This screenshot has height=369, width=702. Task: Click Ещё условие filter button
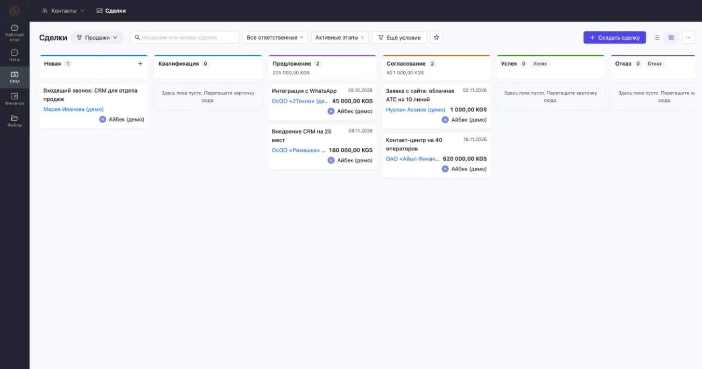(x=399, y=38)
